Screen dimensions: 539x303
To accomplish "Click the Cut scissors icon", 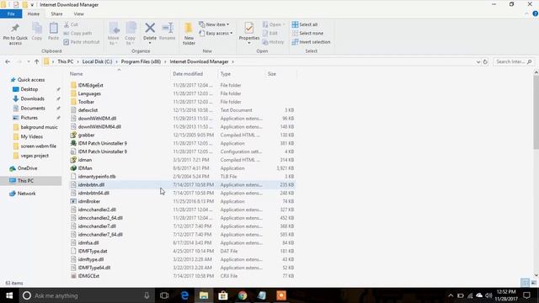I will tap(67, 24).
